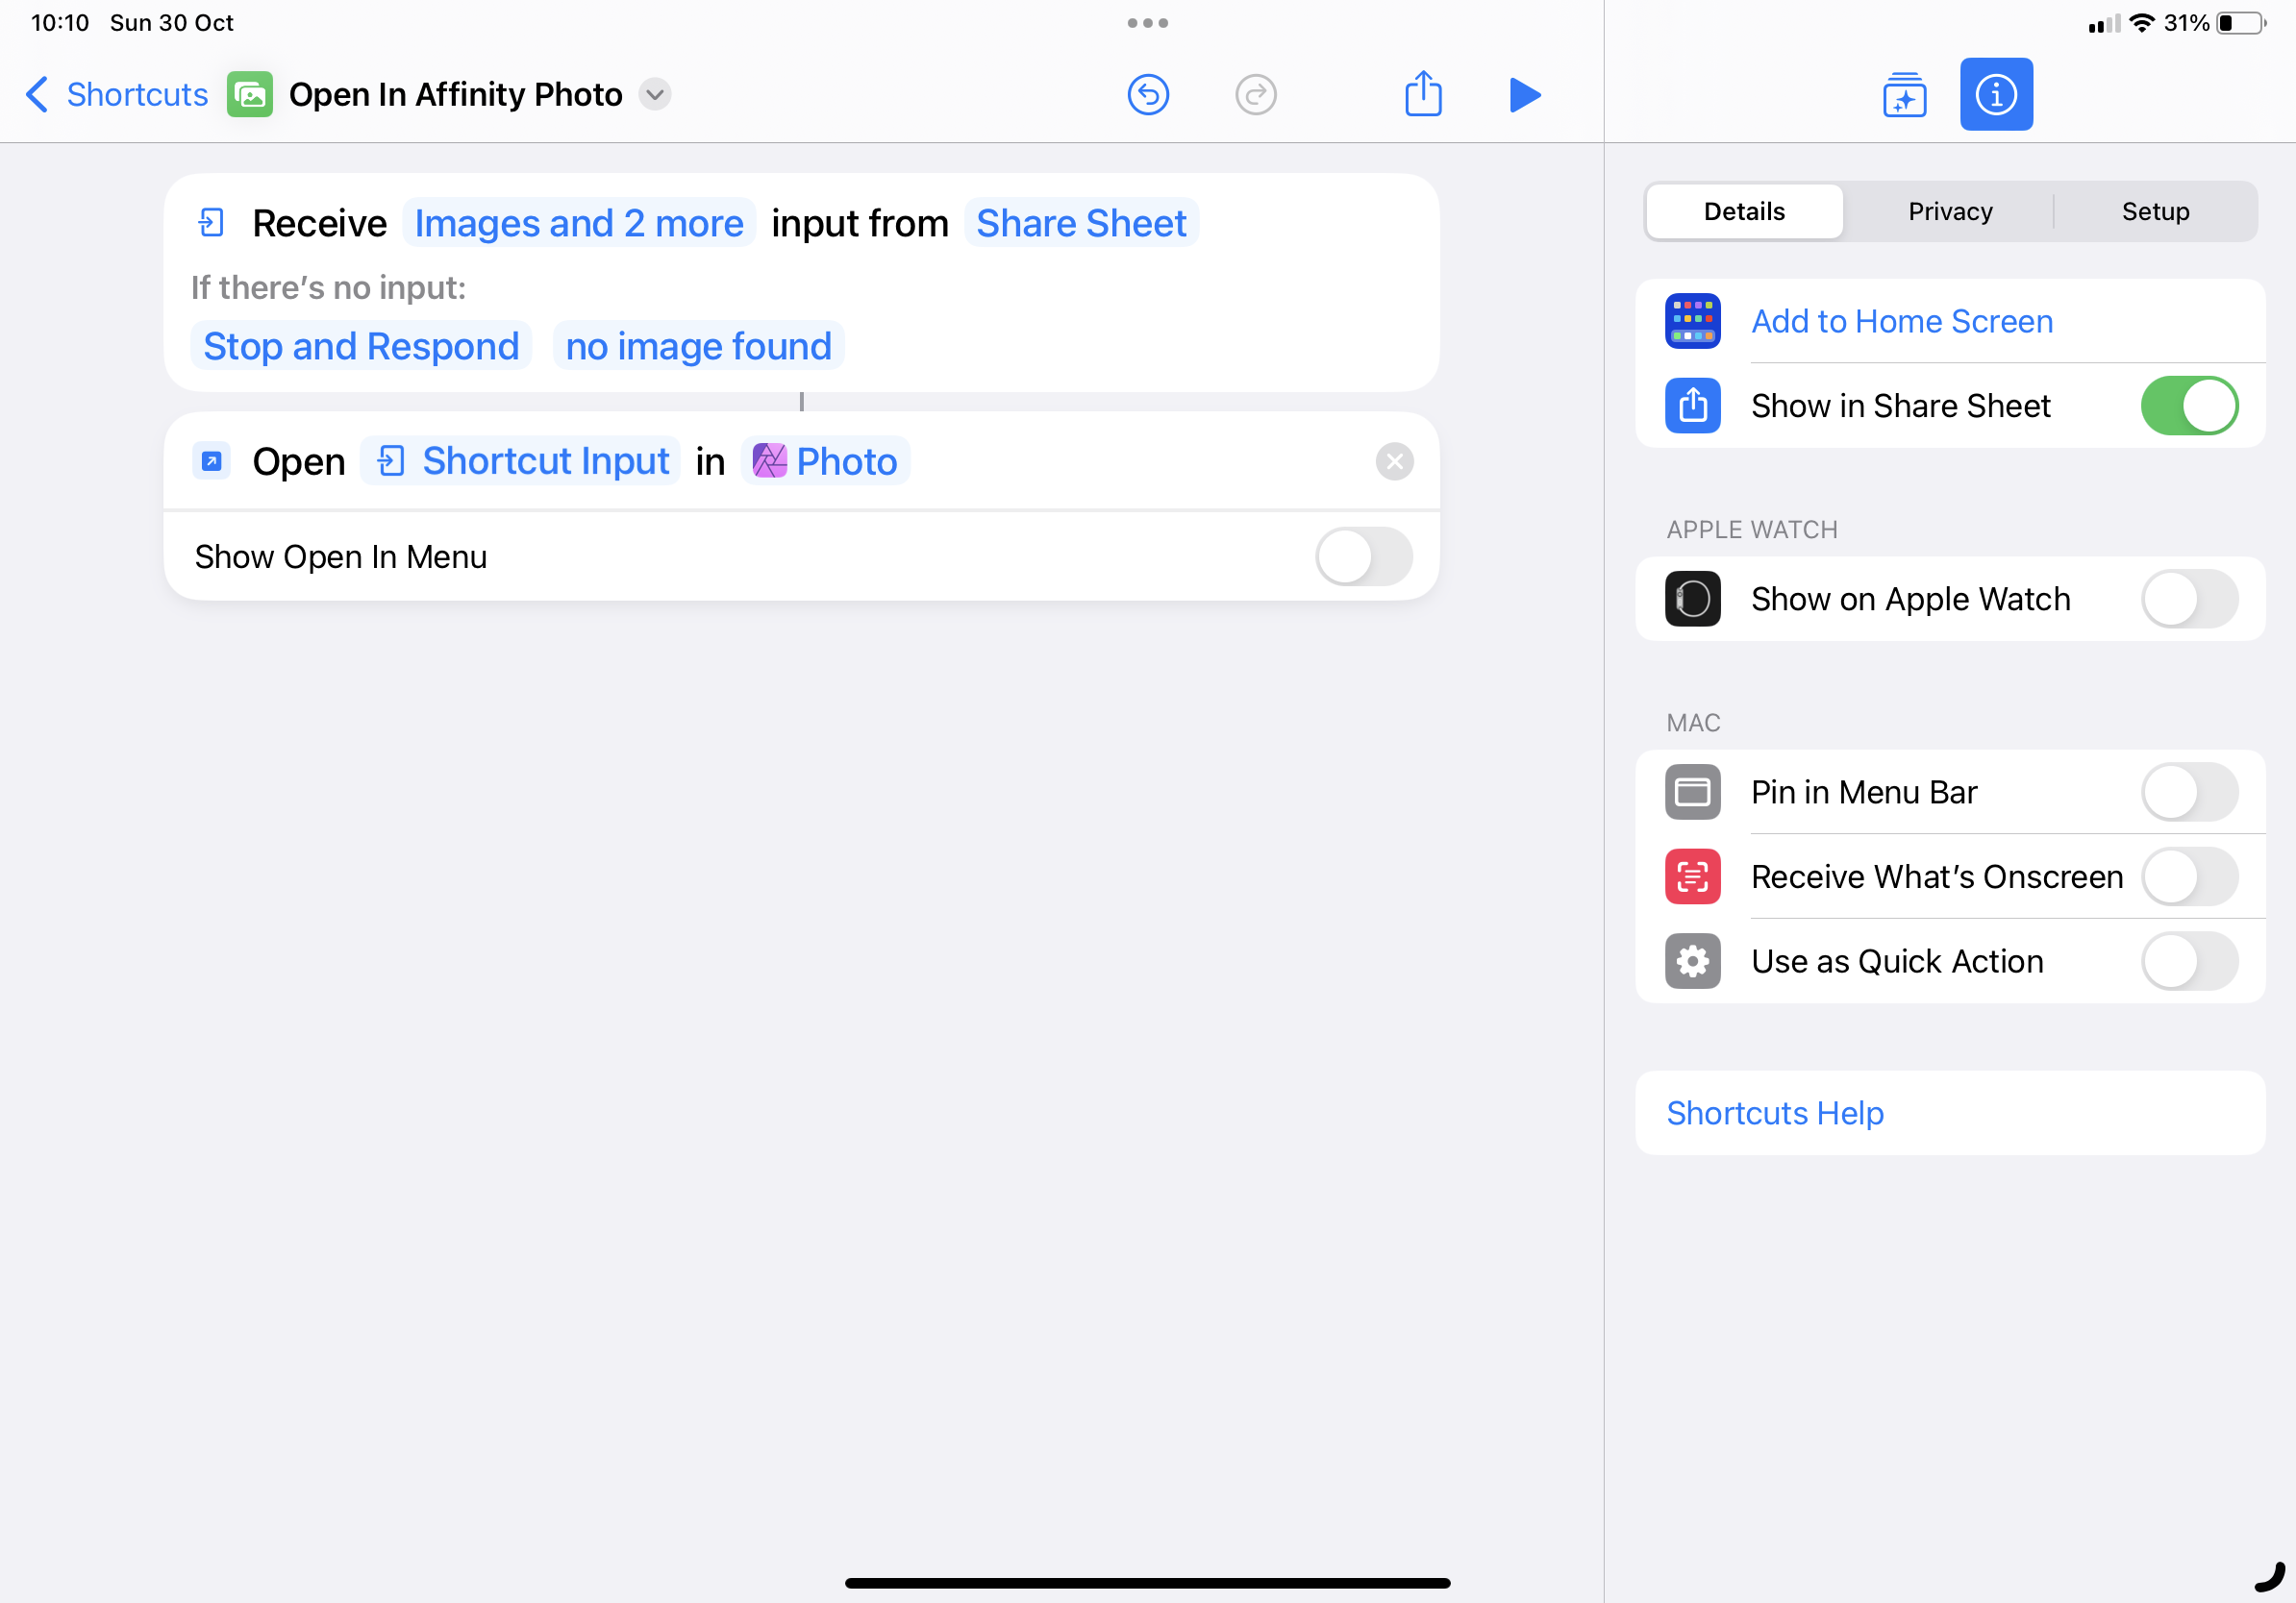Enable Use as Quick Action toggle
The image size is (2296, 1603).
tap(2189, 961)
